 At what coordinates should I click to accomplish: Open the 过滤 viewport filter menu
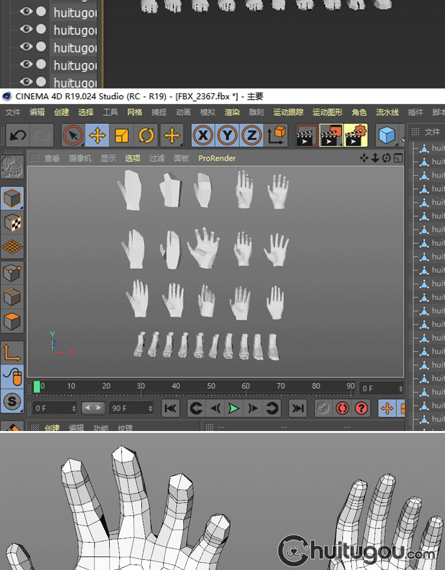pos(157,159)
